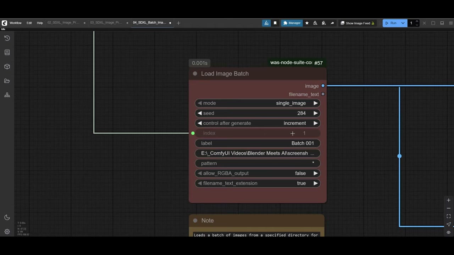Open the templates tree icon in sidebar
Screen dimensions: 454x255
pyautogui.click(x=7, y=95)
